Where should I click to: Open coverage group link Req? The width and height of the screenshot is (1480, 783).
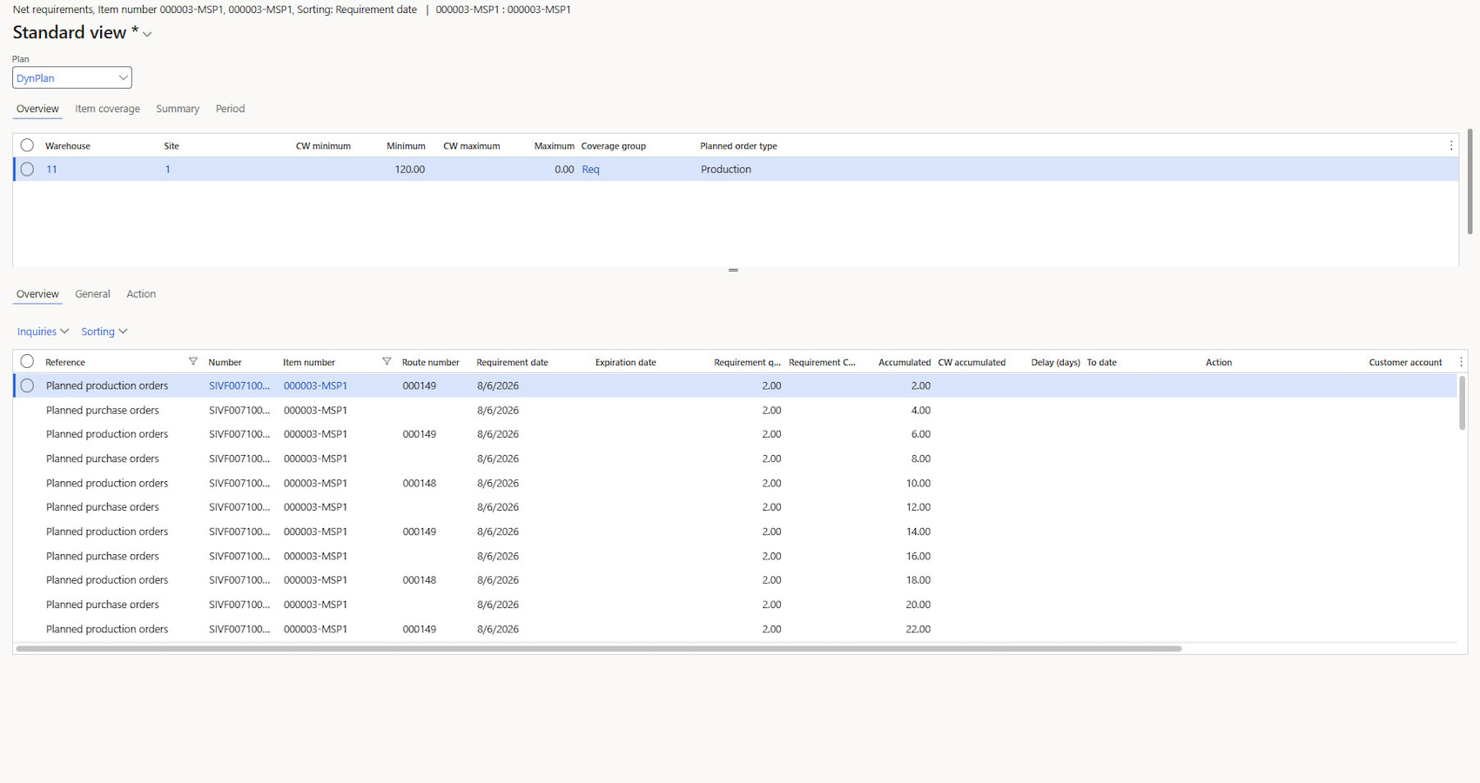click(x=590, y=170)
